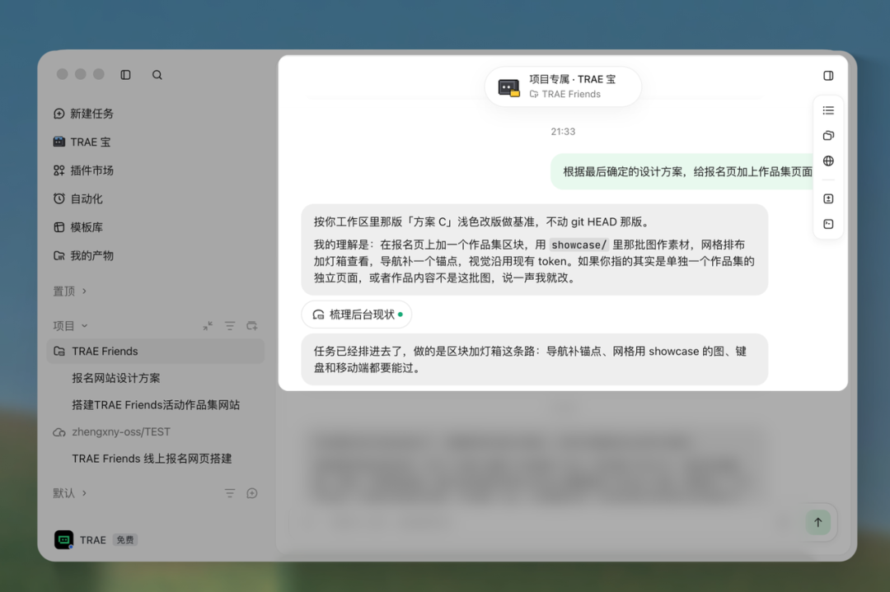The image size is (890, 592).
Task: Expand the 梳理后台现状 task chip
Action: pos(357,315)
